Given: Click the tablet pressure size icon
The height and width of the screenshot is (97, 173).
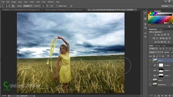Looking at the screenshot, I should [x=71, y=6].
